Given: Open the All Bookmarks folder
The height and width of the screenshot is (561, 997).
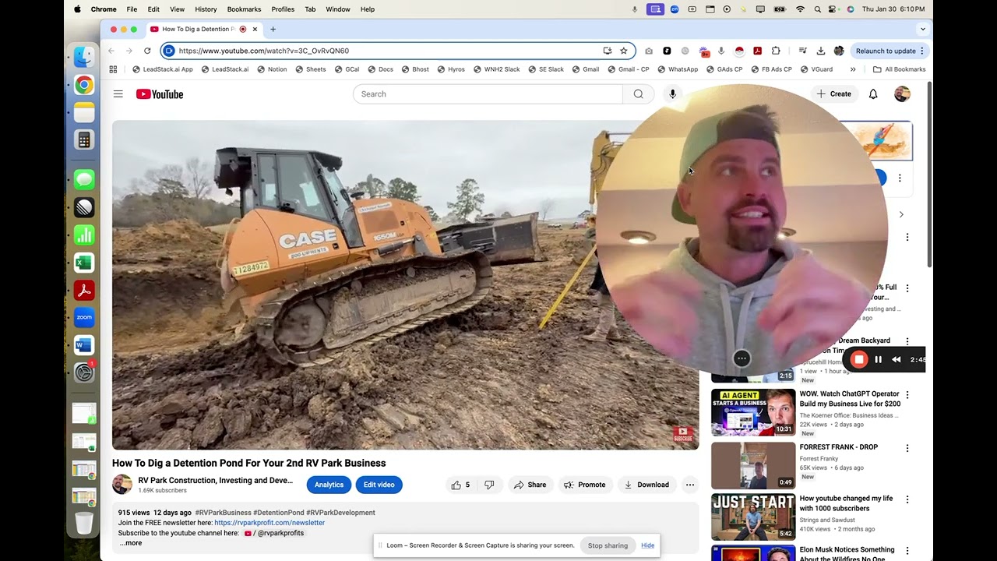Looking at the screenshot, I should tap(900, 69).
